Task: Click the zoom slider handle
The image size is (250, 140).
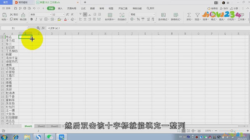Action: pos(232,131)
